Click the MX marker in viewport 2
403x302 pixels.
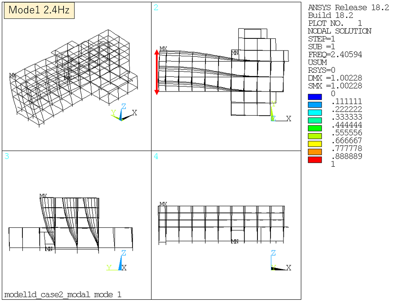(163, 49)
